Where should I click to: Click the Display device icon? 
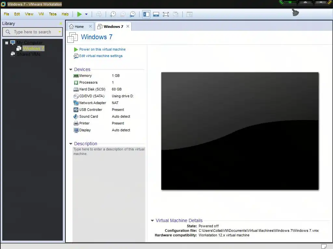(x=76, y=130)
